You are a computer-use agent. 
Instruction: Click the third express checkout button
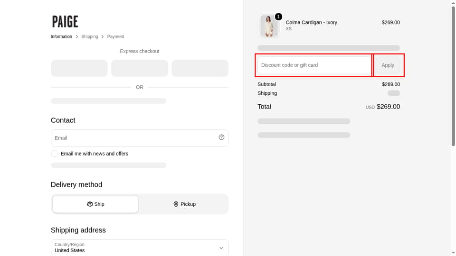click(200, 68)
